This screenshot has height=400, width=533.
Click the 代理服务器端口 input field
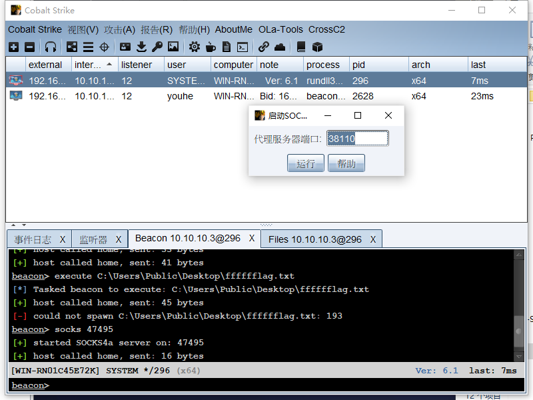point(358,139)
